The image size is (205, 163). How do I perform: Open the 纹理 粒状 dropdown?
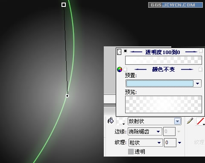click(146, 142)
